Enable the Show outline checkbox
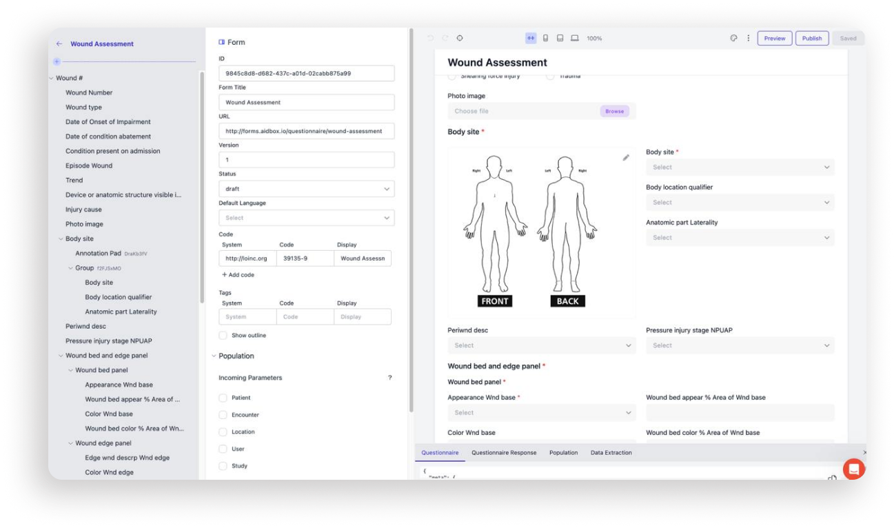Screen dimensions: 894x528 (x=223, y=336)
